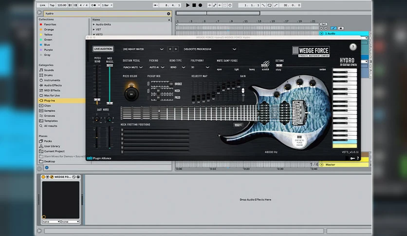Open the Picking AUTO AI dropdown
This screenshot has width=407, height=236.
pos(157,67)
